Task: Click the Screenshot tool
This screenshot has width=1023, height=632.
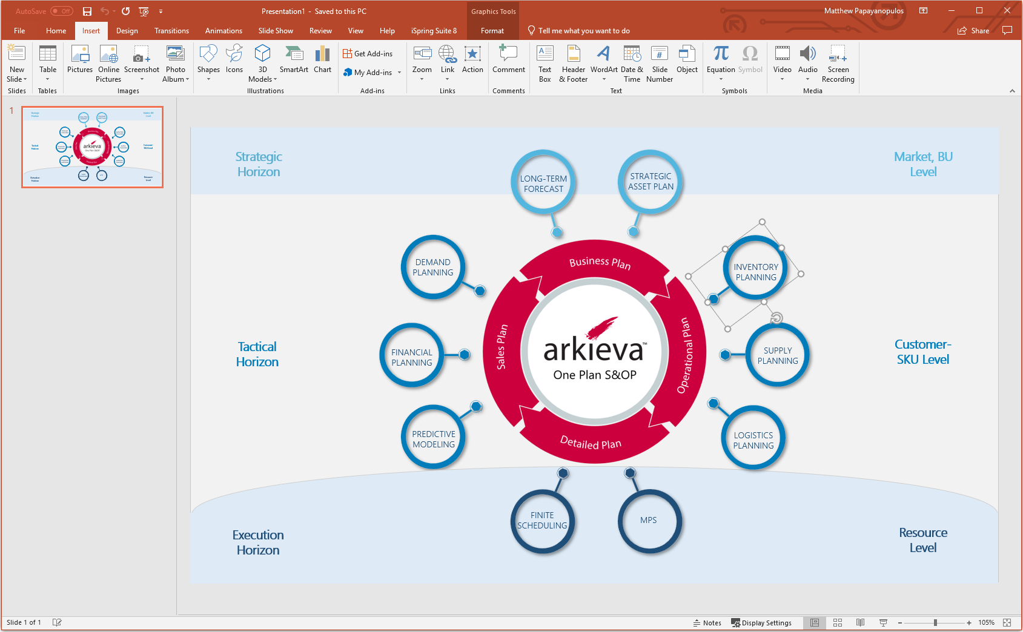Action: point(142,64)
